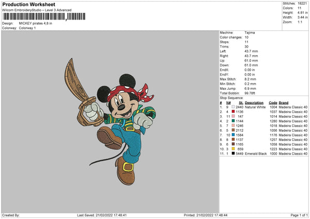Click the brown swatch for code 1056
310x219 pixels.
click(233, 130)
